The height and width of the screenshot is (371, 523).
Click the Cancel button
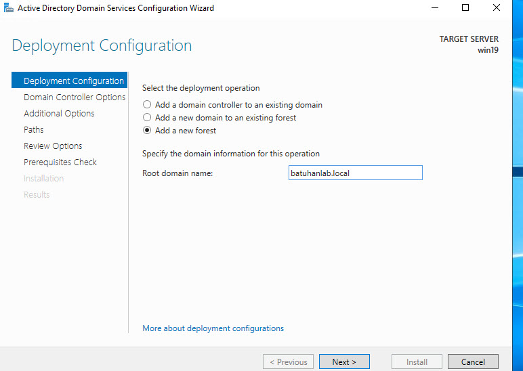[x=473, y=362]
